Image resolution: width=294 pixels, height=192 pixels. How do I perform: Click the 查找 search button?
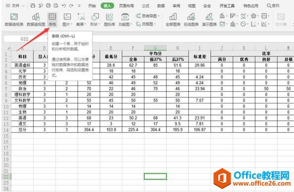[x=273, y=6]
